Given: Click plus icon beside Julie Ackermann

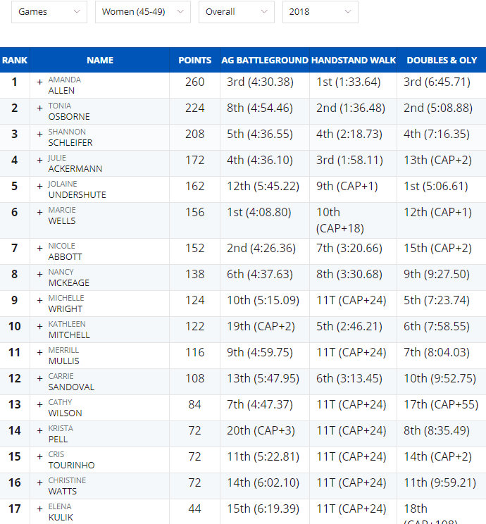Looking at the screenshot, I should [x=39, y=160].
